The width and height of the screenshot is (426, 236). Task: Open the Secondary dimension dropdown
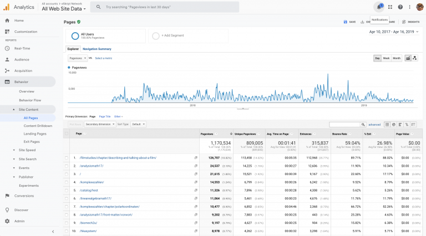pos(100,124)
